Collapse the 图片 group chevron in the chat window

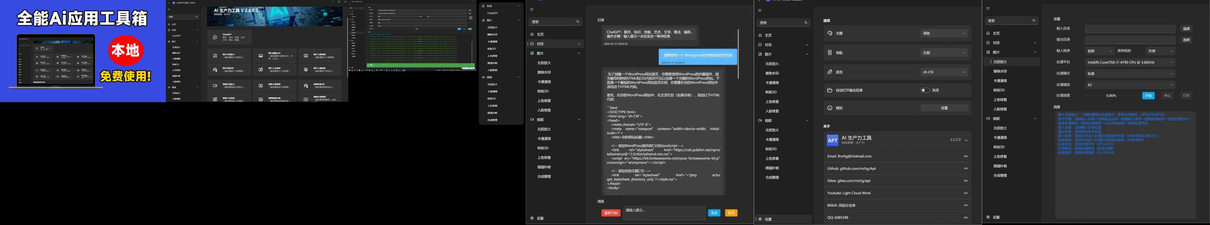coord(579,53)
